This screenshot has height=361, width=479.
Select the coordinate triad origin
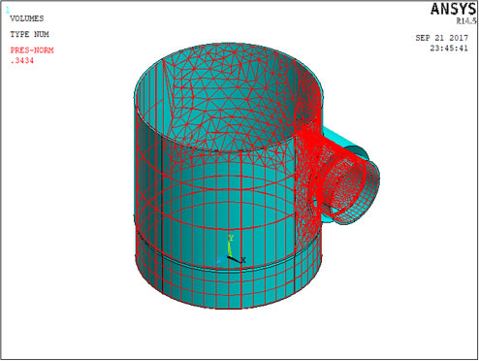click(229, 256)
